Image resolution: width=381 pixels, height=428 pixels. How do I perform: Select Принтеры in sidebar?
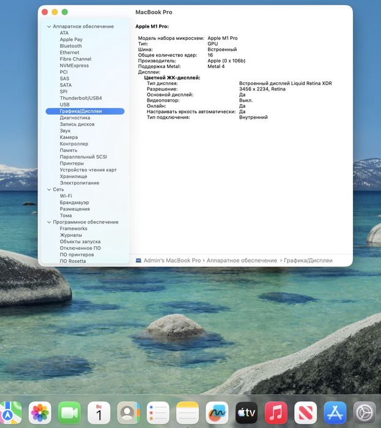pos(72,163)
